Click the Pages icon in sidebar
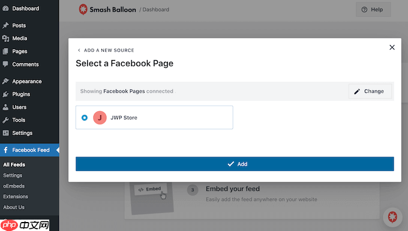Image resolution: width=408 pixels, height=231 pixels. 5,51
